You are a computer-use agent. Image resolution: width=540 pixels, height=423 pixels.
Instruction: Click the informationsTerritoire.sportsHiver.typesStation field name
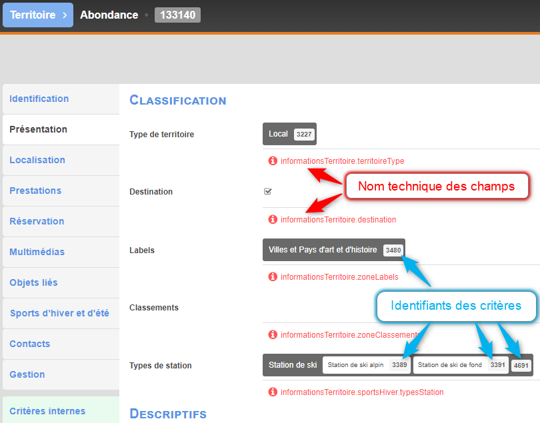tap(362, 392)
